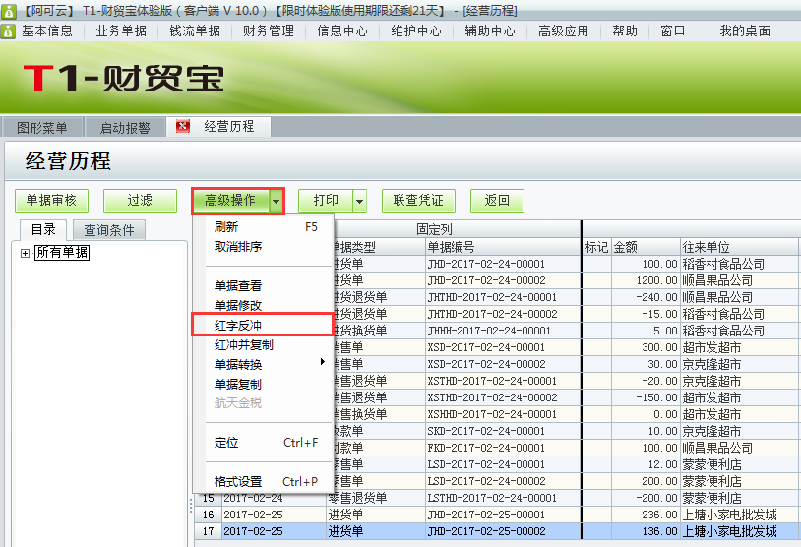Open the 窗口 menu
801x547 pixels.
tap(673, 31)
